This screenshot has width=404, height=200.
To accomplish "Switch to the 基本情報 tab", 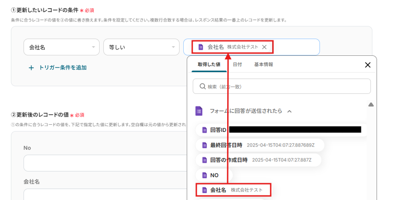I will point(263,64).
